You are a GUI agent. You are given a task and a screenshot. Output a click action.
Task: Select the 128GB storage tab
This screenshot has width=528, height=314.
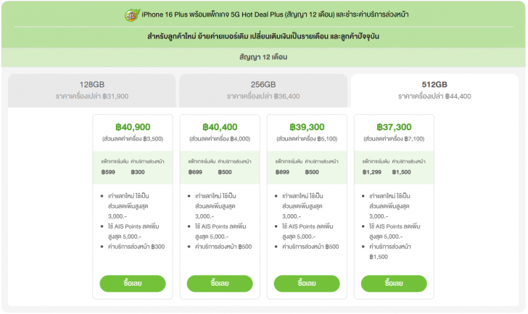coord(93,88)
